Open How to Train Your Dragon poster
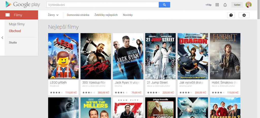 [193, 56]
